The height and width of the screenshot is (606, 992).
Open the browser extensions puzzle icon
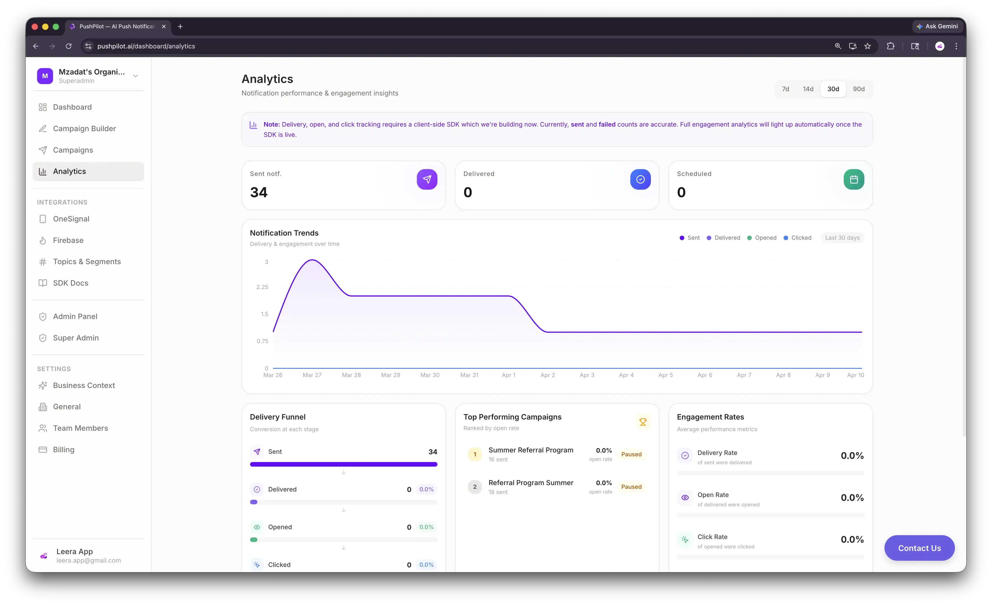pos(890,46)
